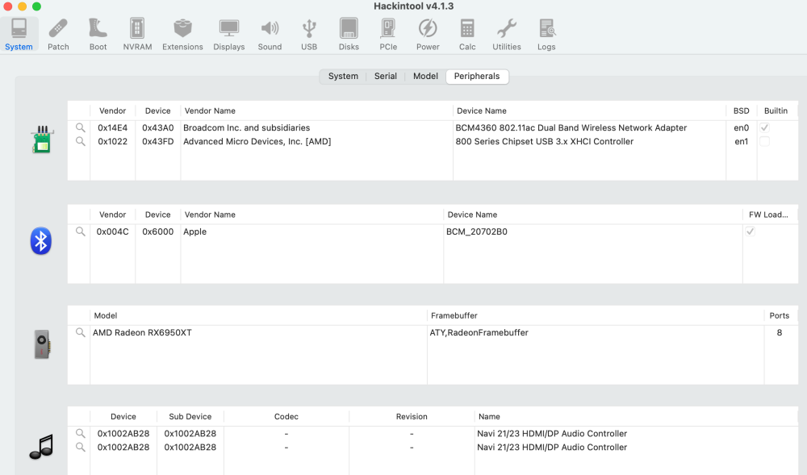
Task: Open the Displays section icon
Action: point(229,35)
